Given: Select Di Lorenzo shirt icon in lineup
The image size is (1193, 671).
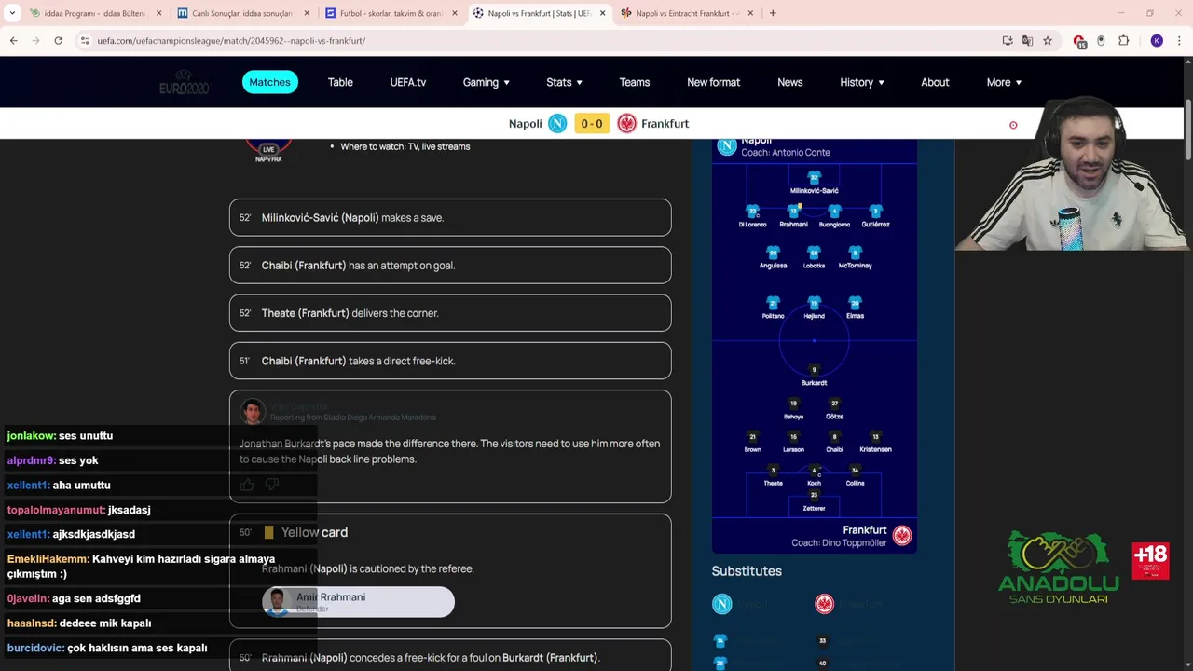Looking at the screenshot, I should [x=752, y=212].
